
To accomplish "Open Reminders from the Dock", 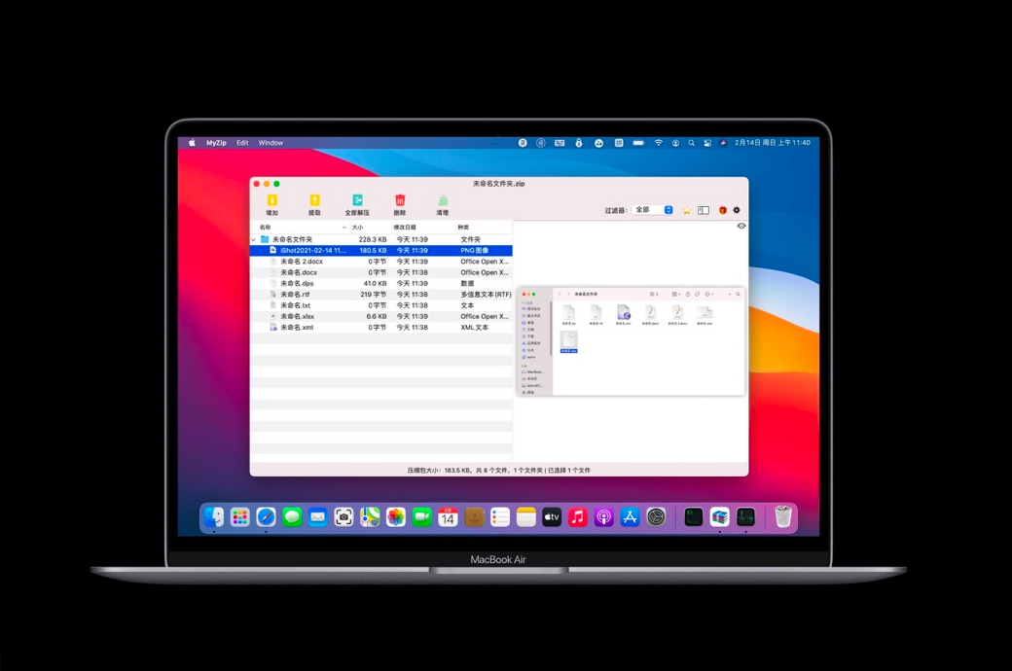I will coord(499,516).
